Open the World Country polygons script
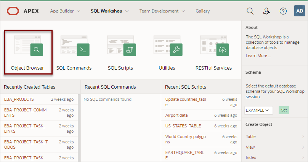The image size is (308, 162). 185,139
